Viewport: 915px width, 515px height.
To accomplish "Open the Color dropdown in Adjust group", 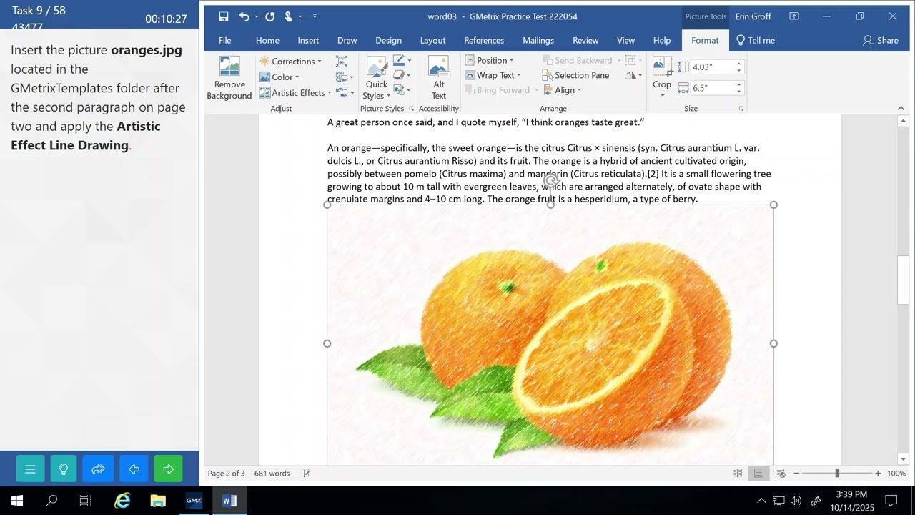I will [280, 77].
